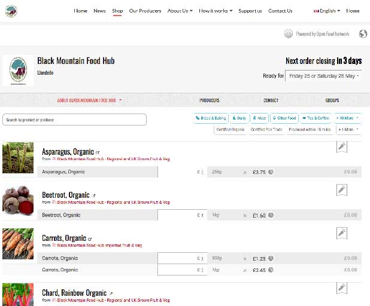Open the Asparagus product photo

click(x=18, y=158)
